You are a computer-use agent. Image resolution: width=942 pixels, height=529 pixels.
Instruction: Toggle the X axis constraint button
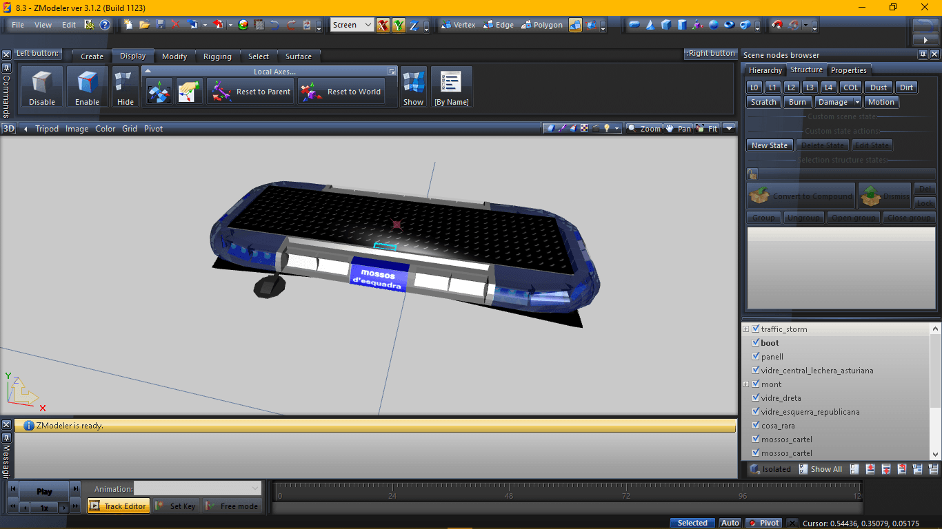click(383, 25)
